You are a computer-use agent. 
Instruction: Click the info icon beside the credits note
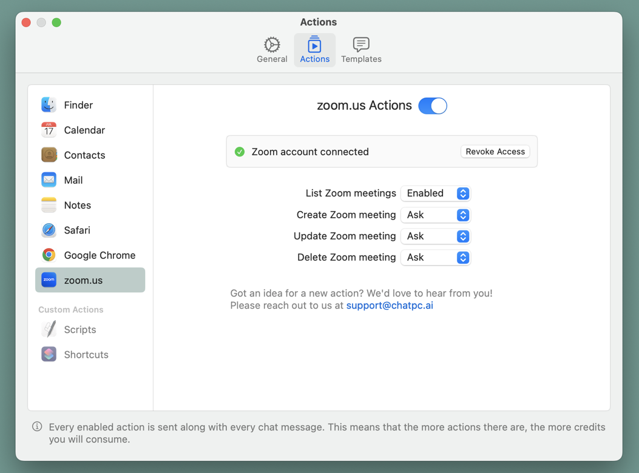37,426
